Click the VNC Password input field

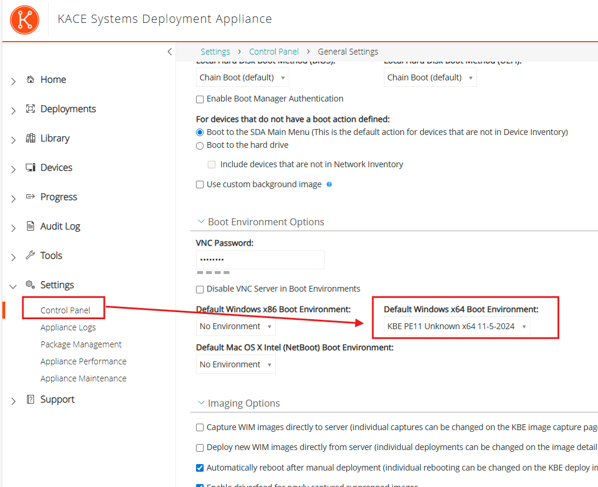260,259
